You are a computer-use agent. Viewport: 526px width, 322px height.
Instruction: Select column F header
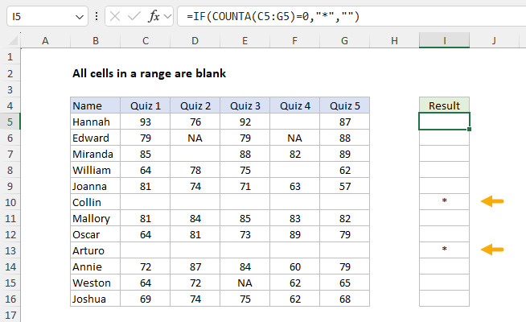(294, 40)
